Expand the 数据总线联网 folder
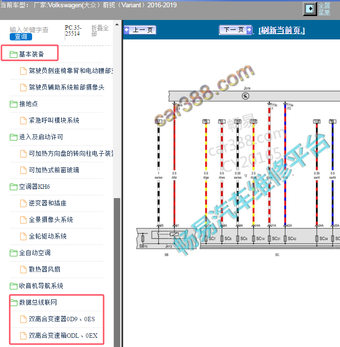The width and height of the screenshot is (340, 347). tap(38, 302)
